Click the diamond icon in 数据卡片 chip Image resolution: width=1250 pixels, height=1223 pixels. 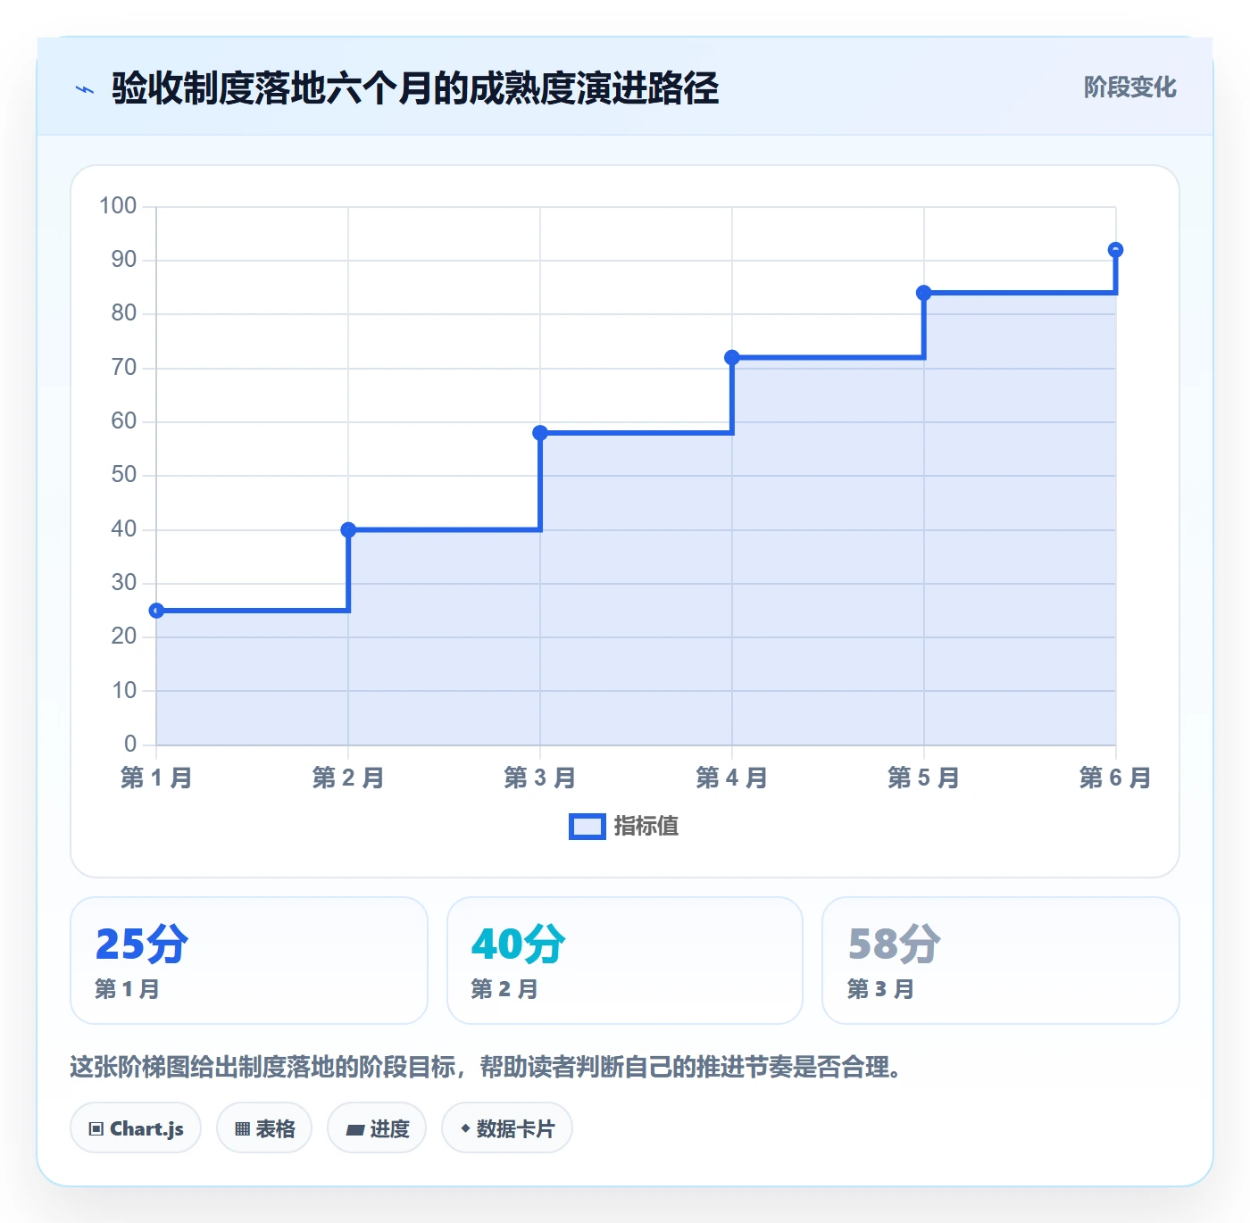(x=465, y=1128)
